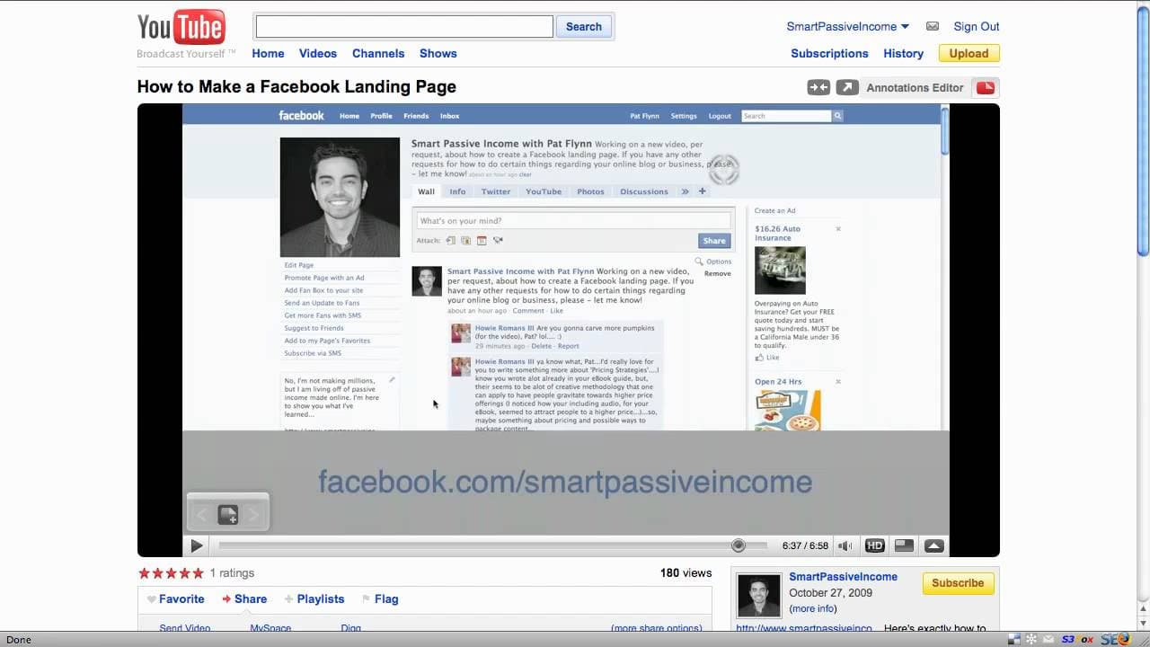1150x647 pixels.
Task: Click the Search button
Action: (x=584, y=27)
